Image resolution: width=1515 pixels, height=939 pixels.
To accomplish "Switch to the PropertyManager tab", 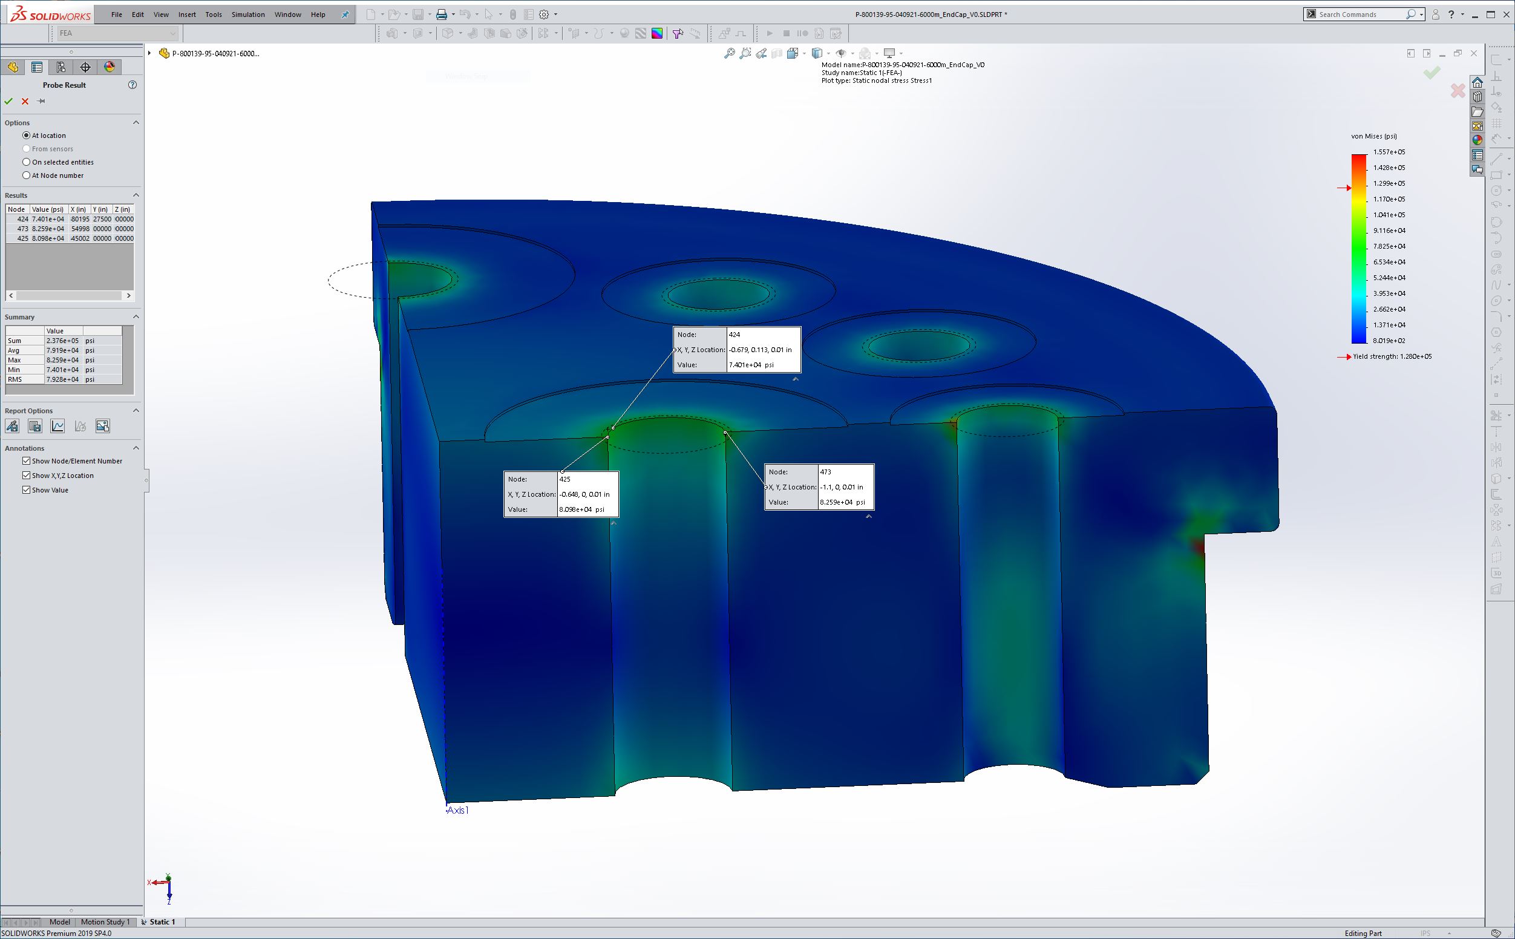I will click(37, 67).
